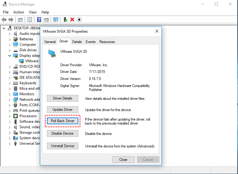This screenshot has height=174, width=238.
Task: Open the View menu
Action: (33, 12)
